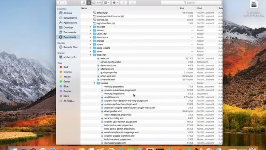Viewport: 266px width, 150px height.
Task: Collapse the WEB-INF folder
Action: pos(91,55)
